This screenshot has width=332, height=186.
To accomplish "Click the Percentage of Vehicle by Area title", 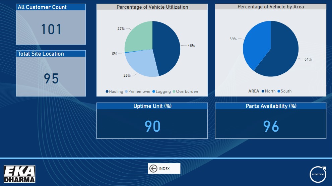I will tap(271, 7).
